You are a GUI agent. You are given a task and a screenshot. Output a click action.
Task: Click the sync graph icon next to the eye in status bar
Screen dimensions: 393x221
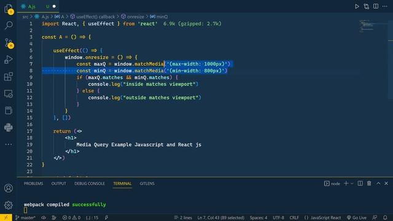click(x=54, y=217)
